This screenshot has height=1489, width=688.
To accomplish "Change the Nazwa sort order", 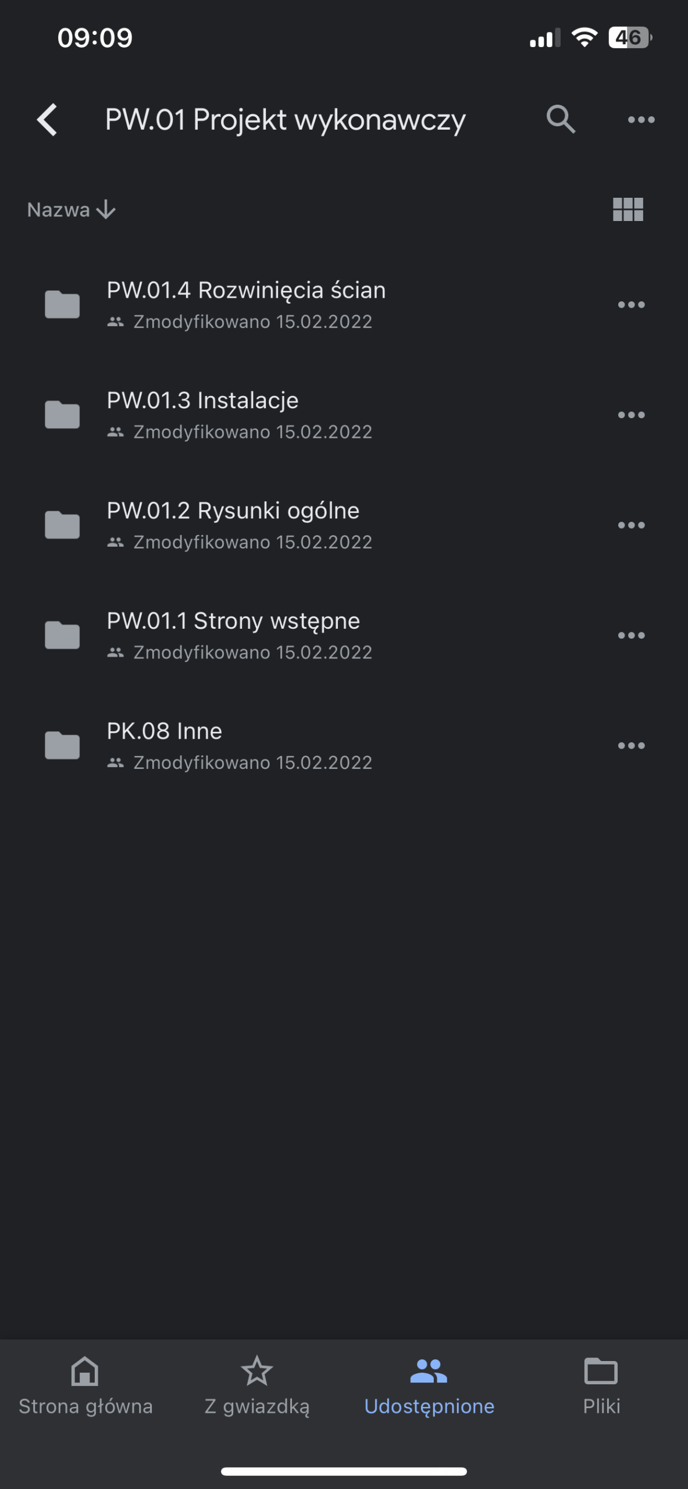I will 72,209.
